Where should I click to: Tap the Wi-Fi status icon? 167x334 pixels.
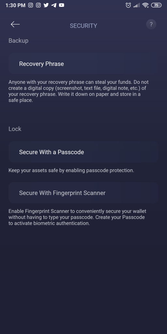pyautogui.click(x=145, y=5)
